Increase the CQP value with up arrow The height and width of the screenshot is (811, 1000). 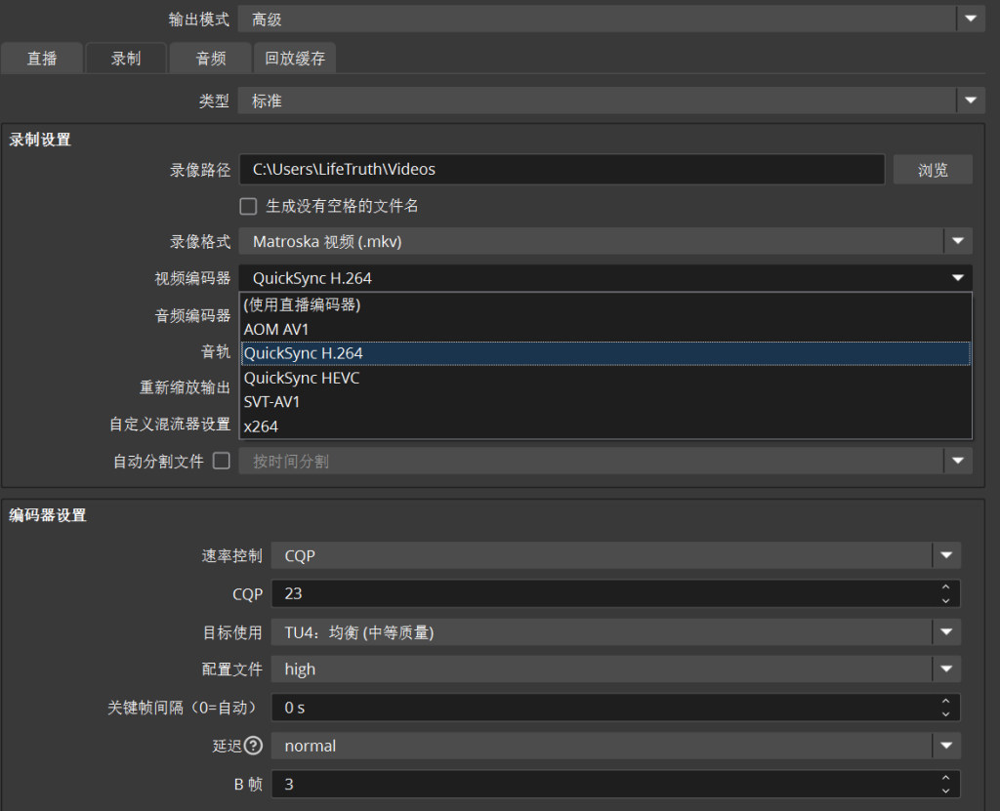(945, 588)
